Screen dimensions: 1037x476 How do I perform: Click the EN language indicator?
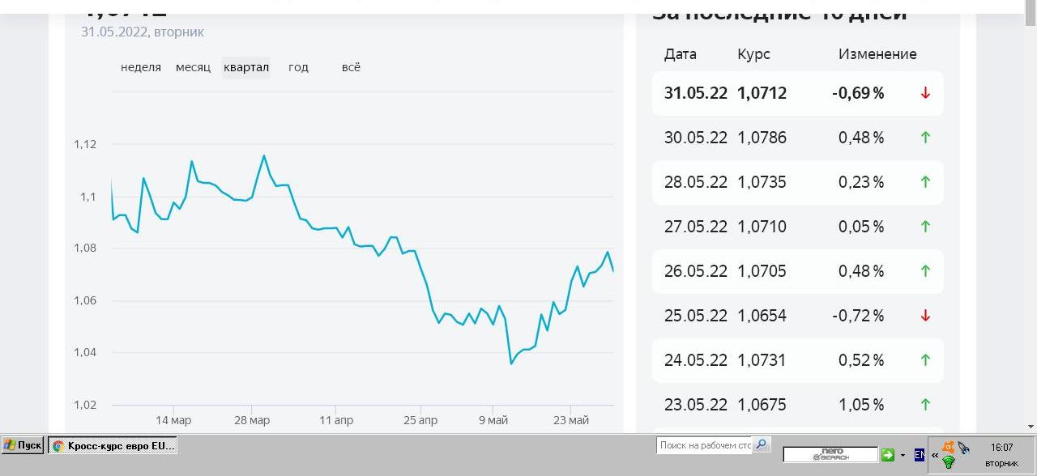coord(919,455)
